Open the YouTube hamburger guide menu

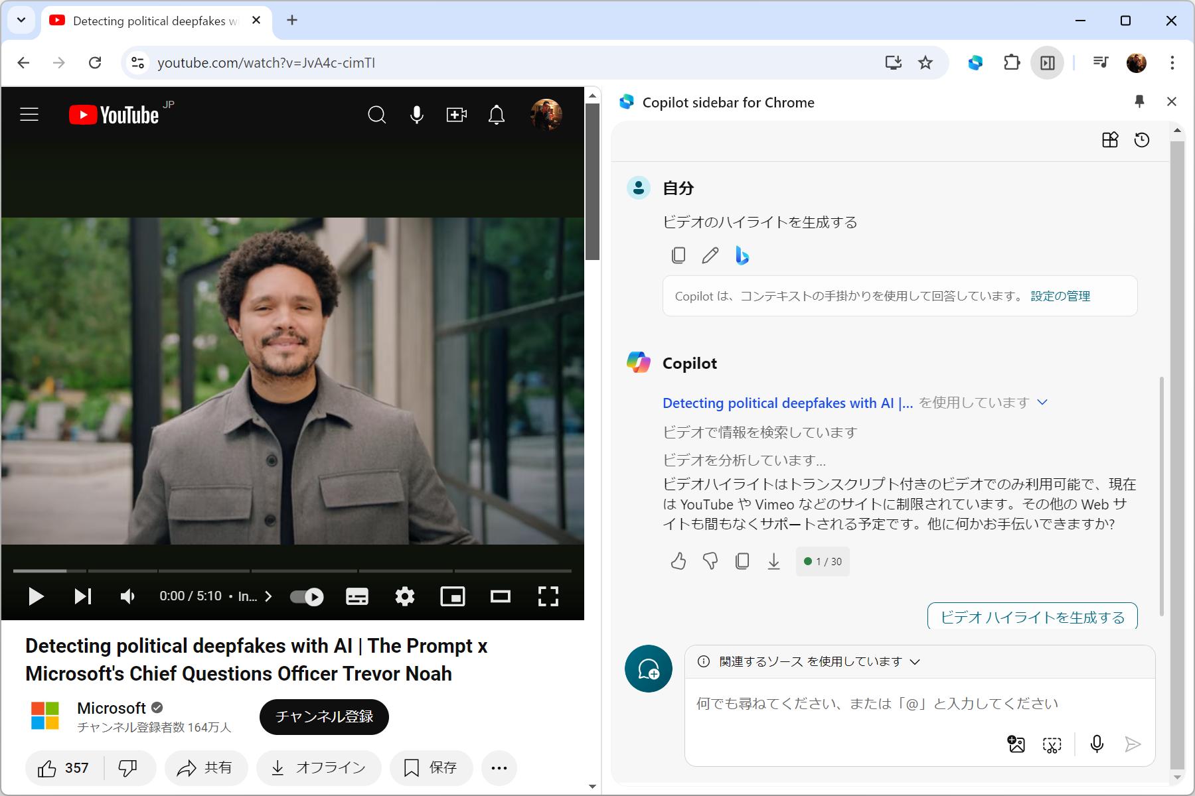click(29, 115)
